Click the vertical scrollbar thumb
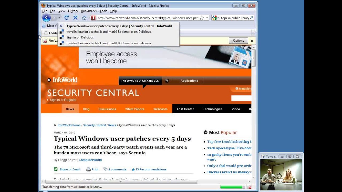The height and width of the screenshot is (192, 342). [x=254, y=58]
